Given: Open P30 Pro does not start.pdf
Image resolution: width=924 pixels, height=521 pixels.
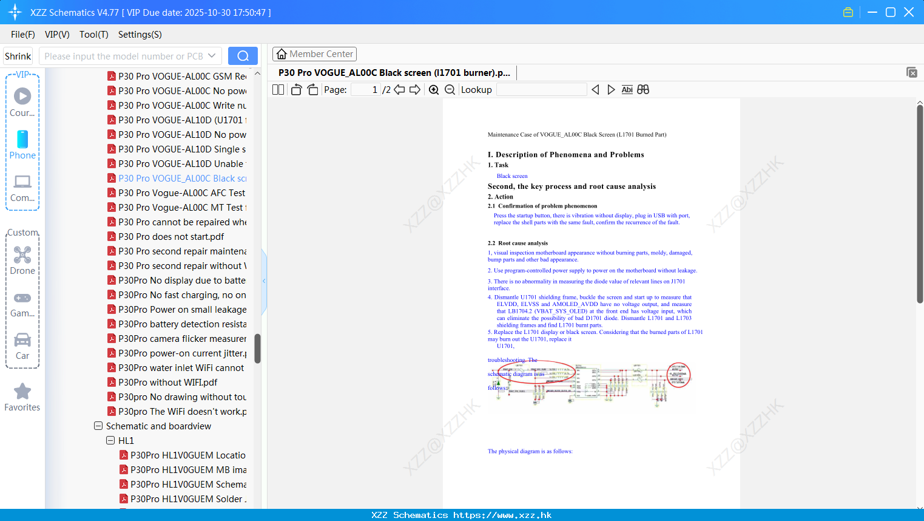Looking at the screenshot, I should pos(166,237).
